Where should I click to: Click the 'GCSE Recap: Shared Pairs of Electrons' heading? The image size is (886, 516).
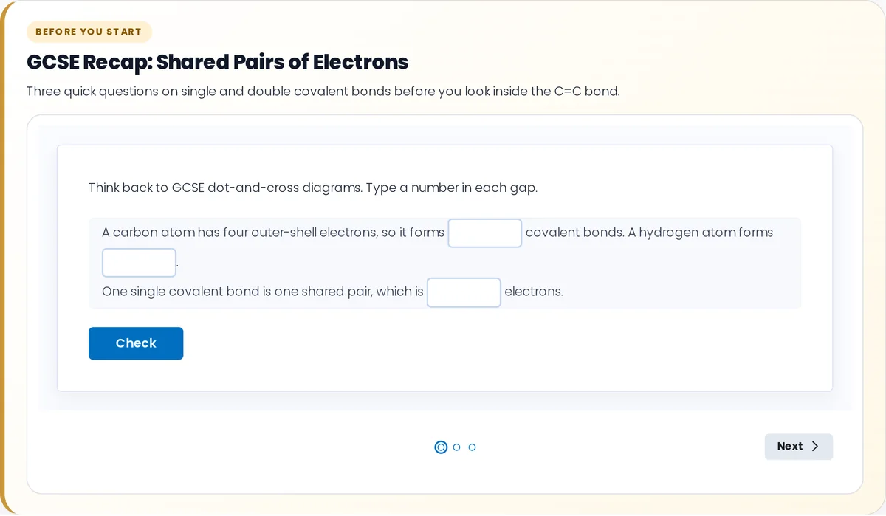click(217, 62)
